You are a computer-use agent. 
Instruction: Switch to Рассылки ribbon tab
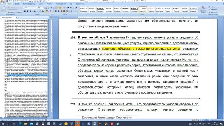[50, 4]
